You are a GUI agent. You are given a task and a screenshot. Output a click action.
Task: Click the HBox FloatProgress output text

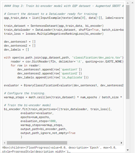click(x=59, y=149)
